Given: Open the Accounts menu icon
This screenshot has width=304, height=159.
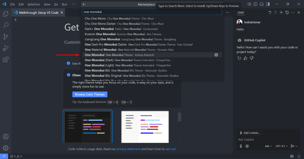Looking at the screenshot, I should 5,136.
